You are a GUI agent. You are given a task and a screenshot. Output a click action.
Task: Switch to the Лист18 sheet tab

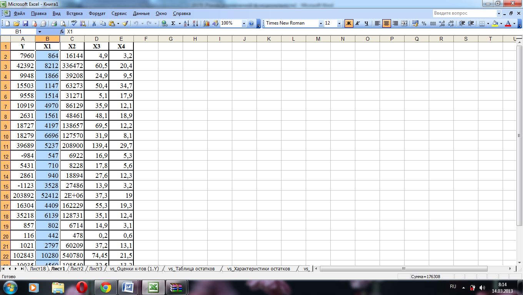click(x=38, y=269)
